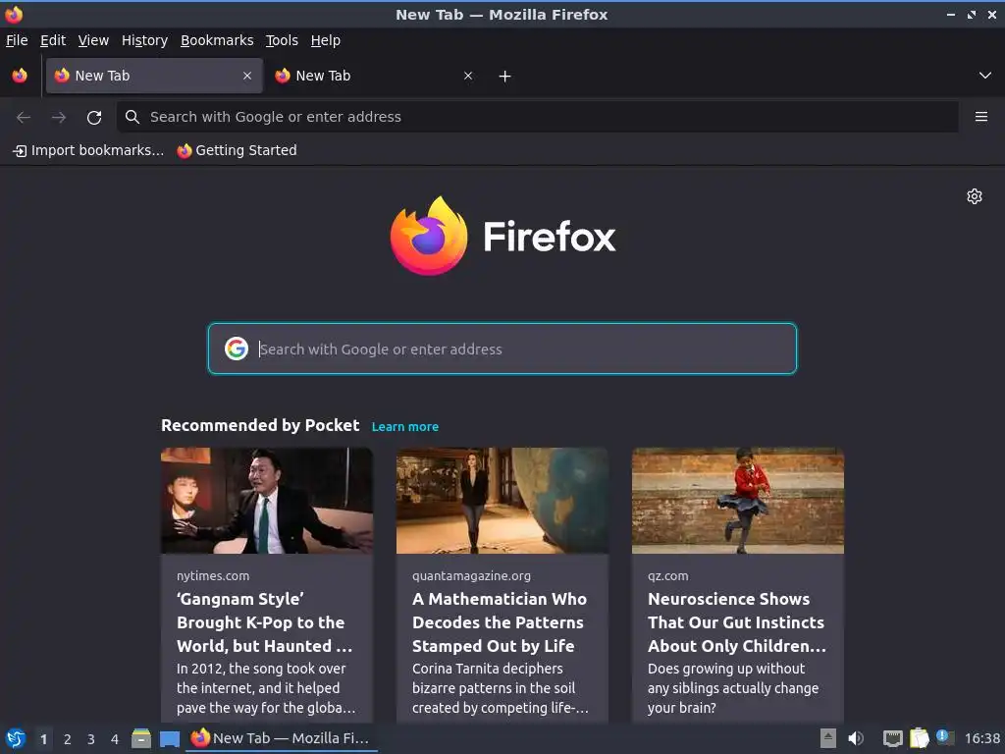Open Firefox View pinned icon
This screenshot has width=1005, height=754.
tap(20, 76)
